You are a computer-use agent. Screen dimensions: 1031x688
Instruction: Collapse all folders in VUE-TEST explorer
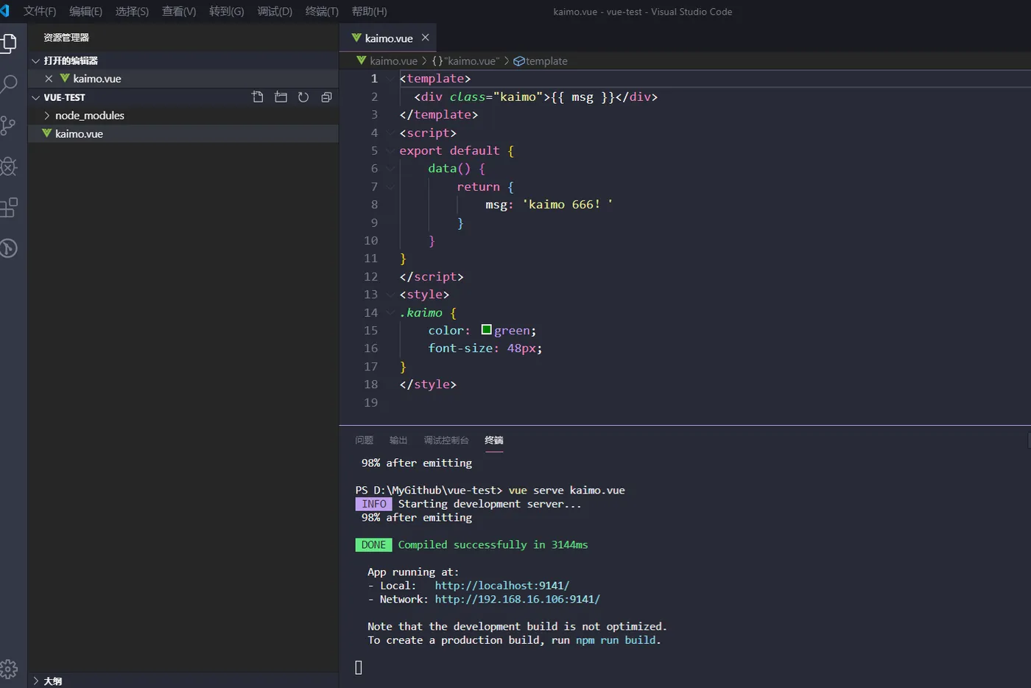(x=326, y=97)
